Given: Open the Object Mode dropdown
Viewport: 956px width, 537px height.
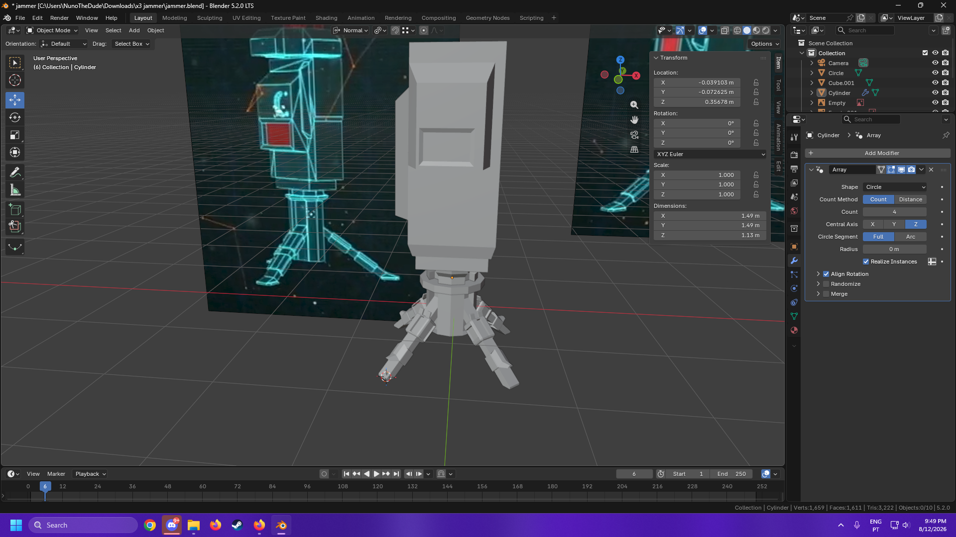Looking at the screenshot, I should [52, 30].
